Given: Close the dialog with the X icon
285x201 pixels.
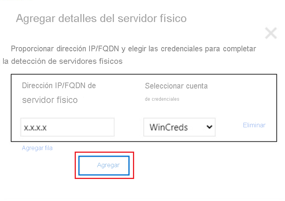Looking at the screenshot, I should (271, 33).
